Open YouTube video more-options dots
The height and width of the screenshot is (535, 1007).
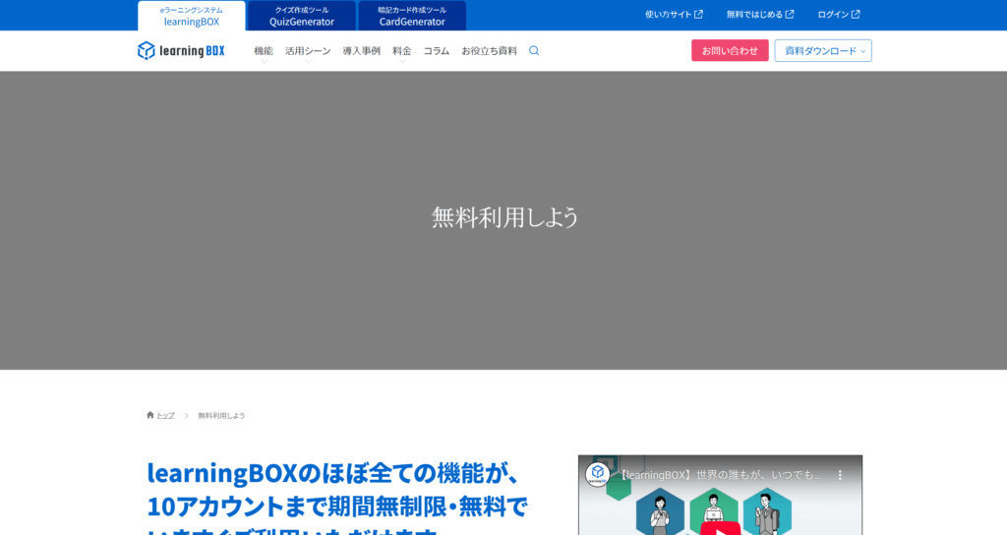click(840, 475)
